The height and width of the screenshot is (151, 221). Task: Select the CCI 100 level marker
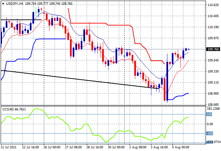click(209, 114)
